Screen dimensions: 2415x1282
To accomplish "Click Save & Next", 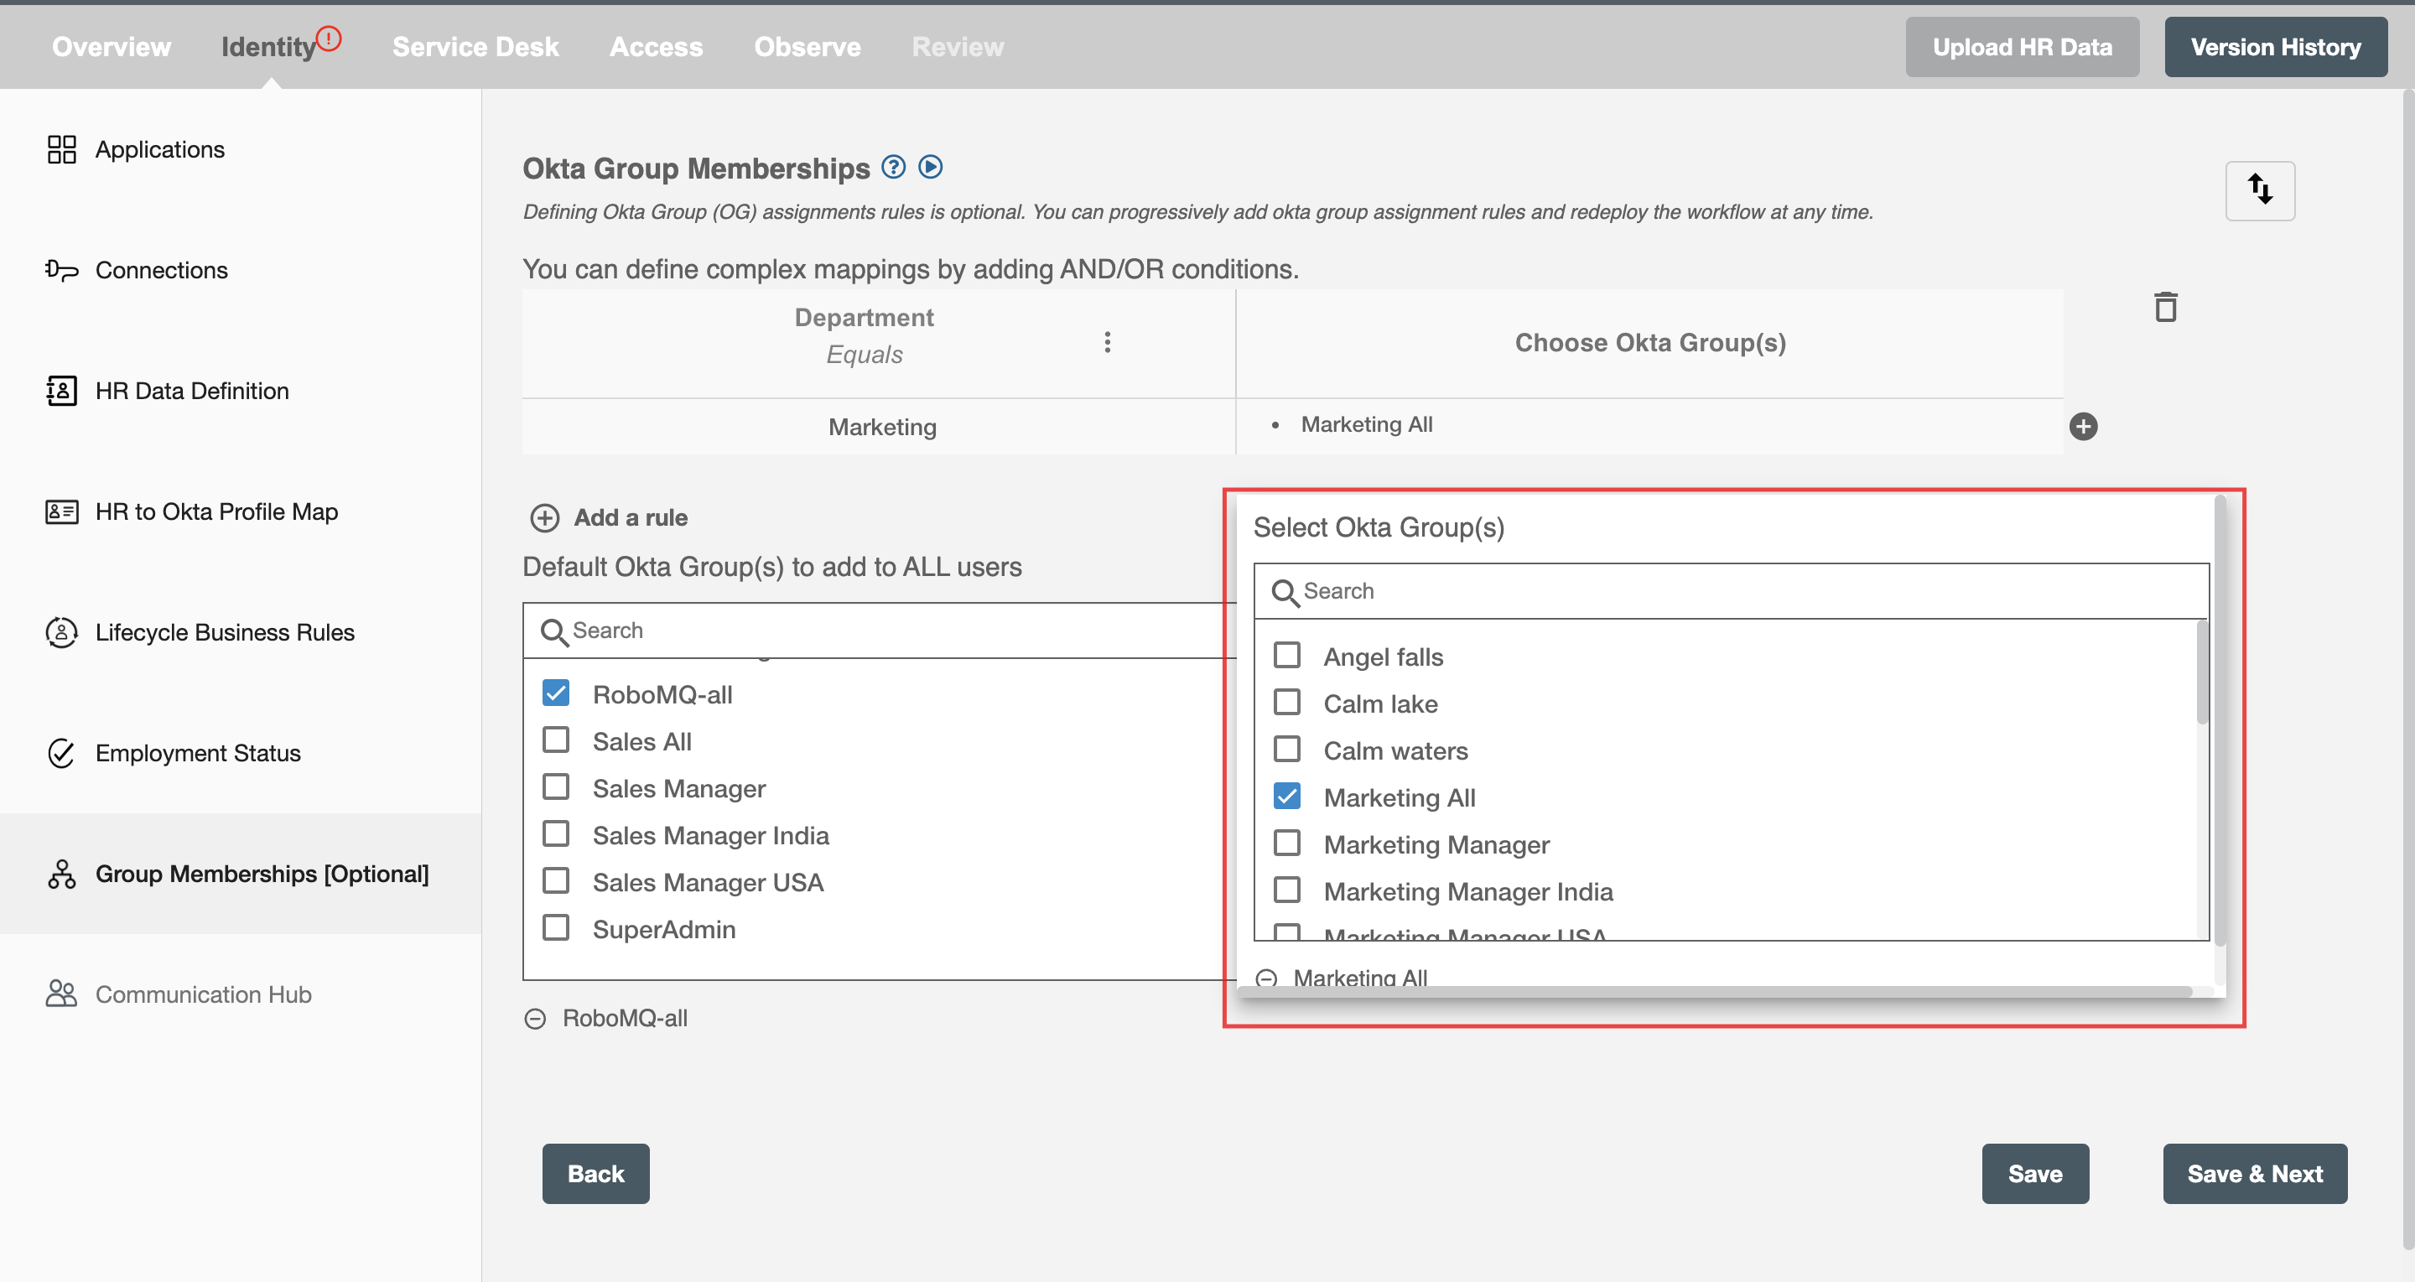I will click(2255, 1173).
